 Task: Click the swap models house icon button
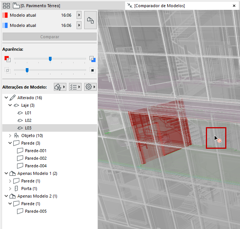[90, 20]
